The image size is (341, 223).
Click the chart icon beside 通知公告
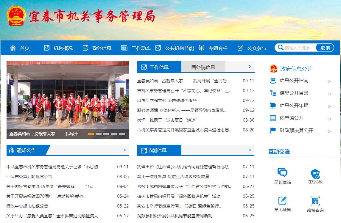click(12, 150)
